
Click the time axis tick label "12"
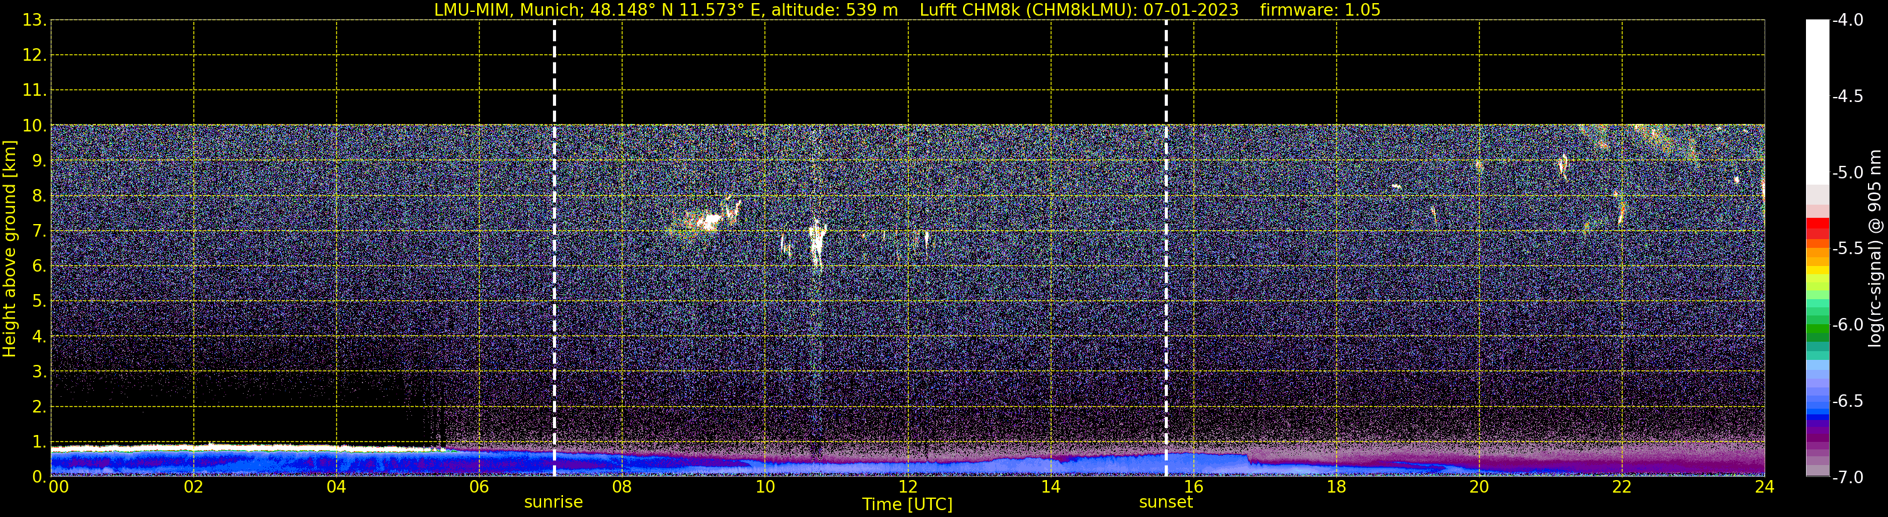(x=908, y=488)
